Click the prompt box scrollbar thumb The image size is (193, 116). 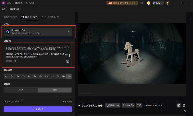click(69, 55)
